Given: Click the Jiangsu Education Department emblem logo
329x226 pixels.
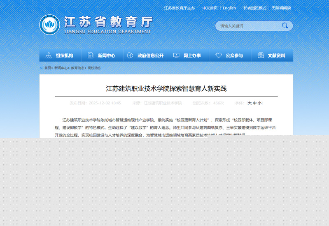Looking at the screenshot, I should (x=49, y=25).
